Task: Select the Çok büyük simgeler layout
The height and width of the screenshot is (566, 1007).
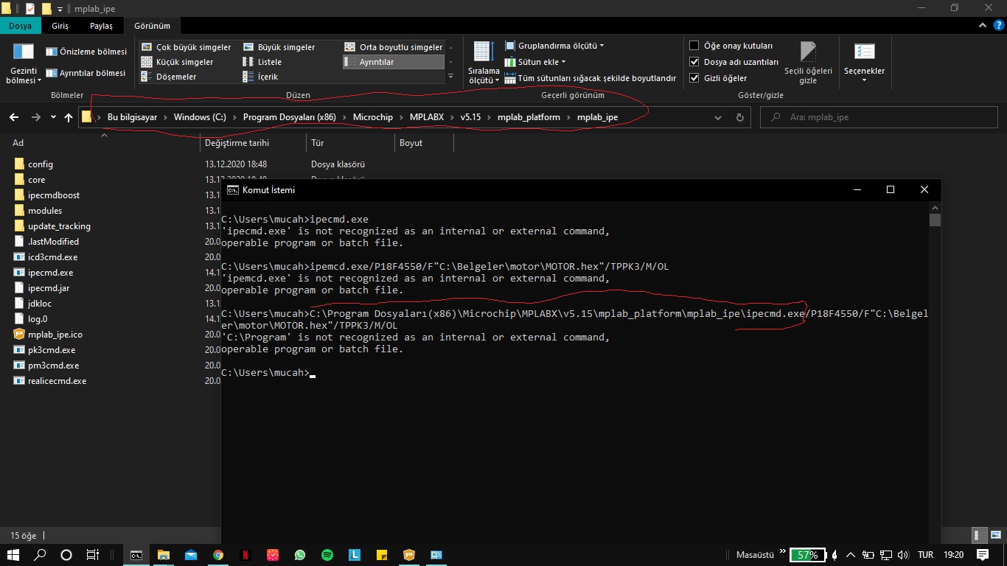Action: tap(187, 47)
